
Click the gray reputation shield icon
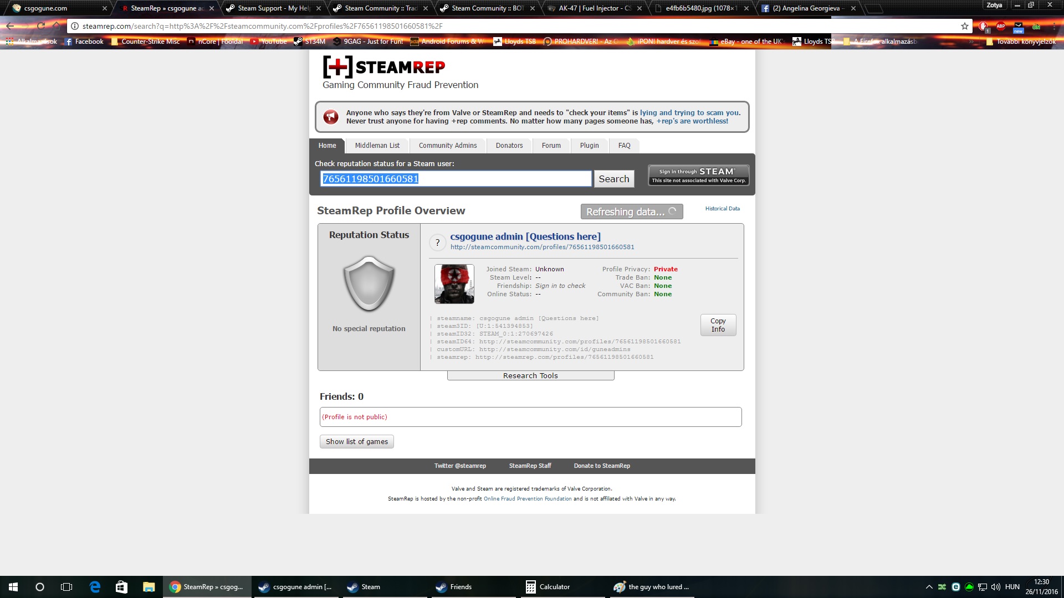pyautogui.click(x=369, y=283)
